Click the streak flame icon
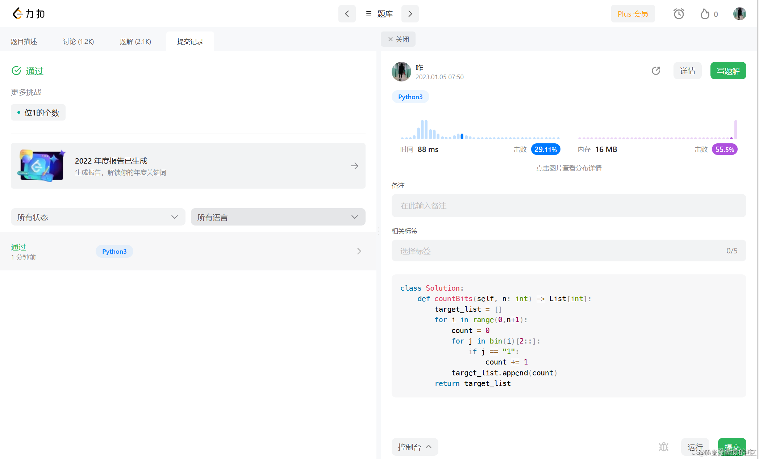Screen dimensions: 759x459 coord(705,14)
